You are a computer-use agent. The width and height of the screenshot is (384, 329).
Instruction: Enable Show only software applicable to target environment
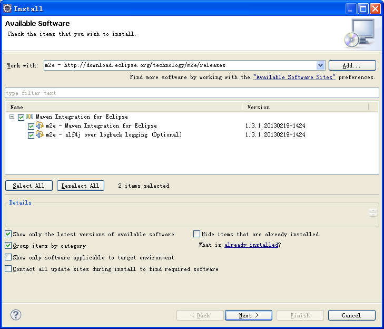pos(8,257)
